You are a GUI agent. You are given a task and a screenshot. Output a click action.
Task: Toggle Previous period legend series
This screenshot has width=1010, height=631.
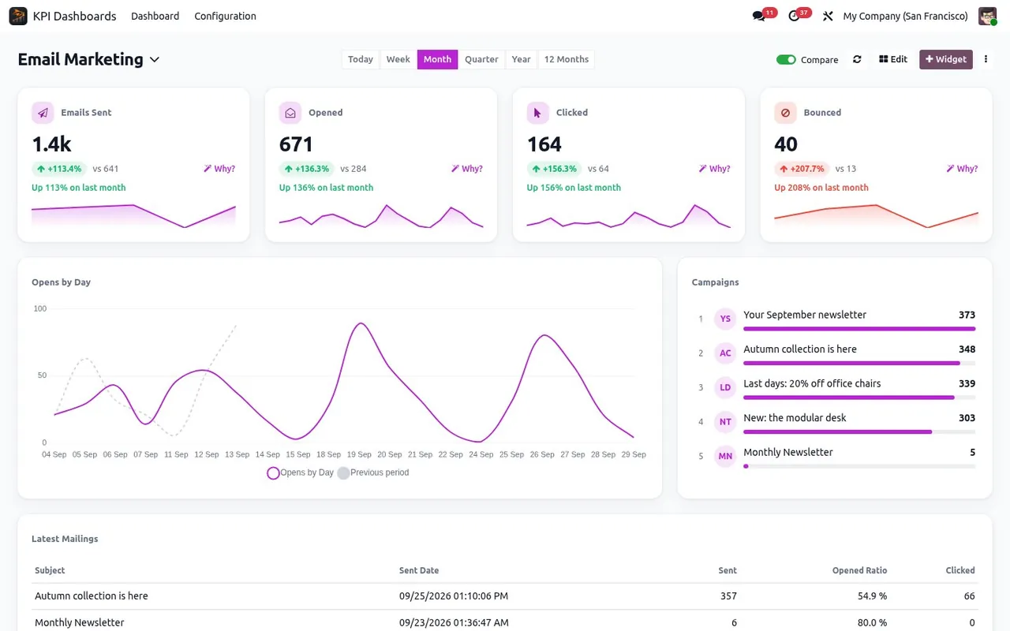point(373,472)
